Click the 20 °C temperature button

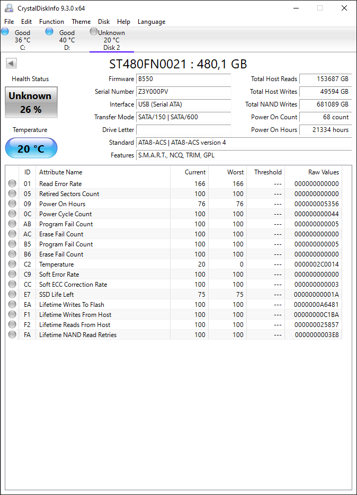click(x=31, y=148)
